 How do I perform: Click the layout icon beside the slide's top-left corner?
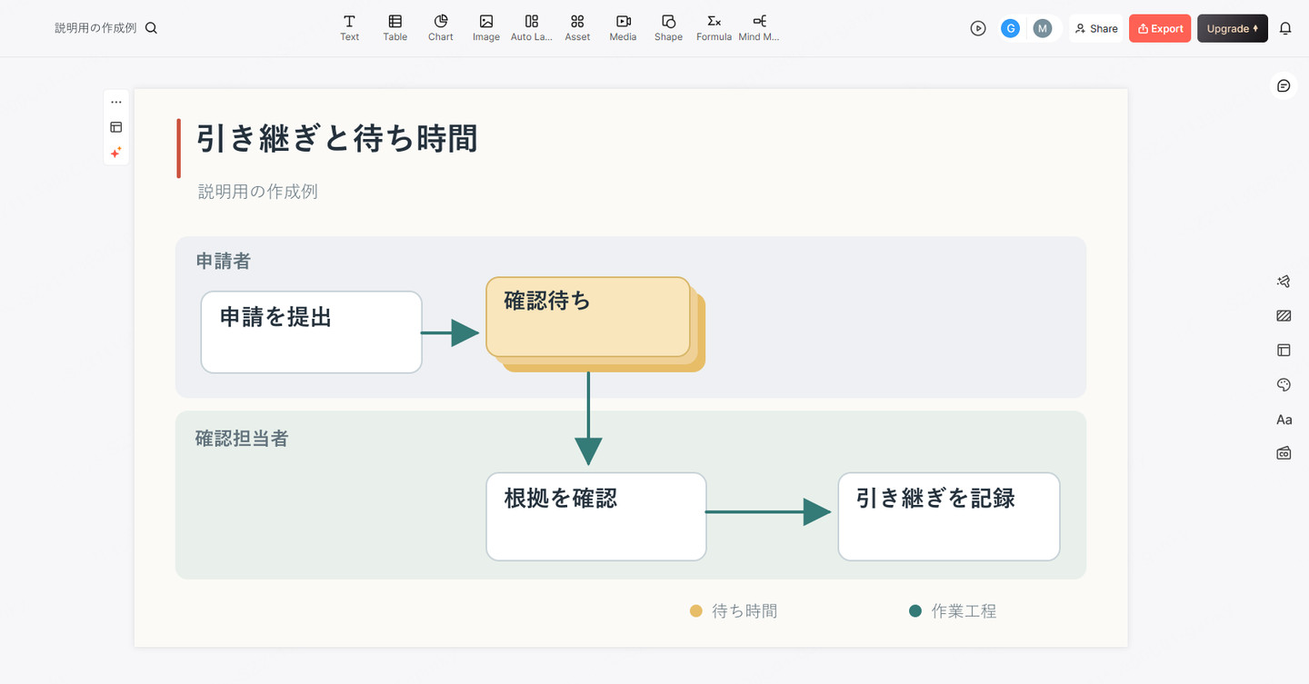(116, 127)
